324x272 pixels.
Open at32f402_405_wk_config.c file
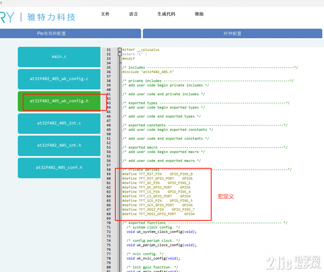click(x=59, y=79)
